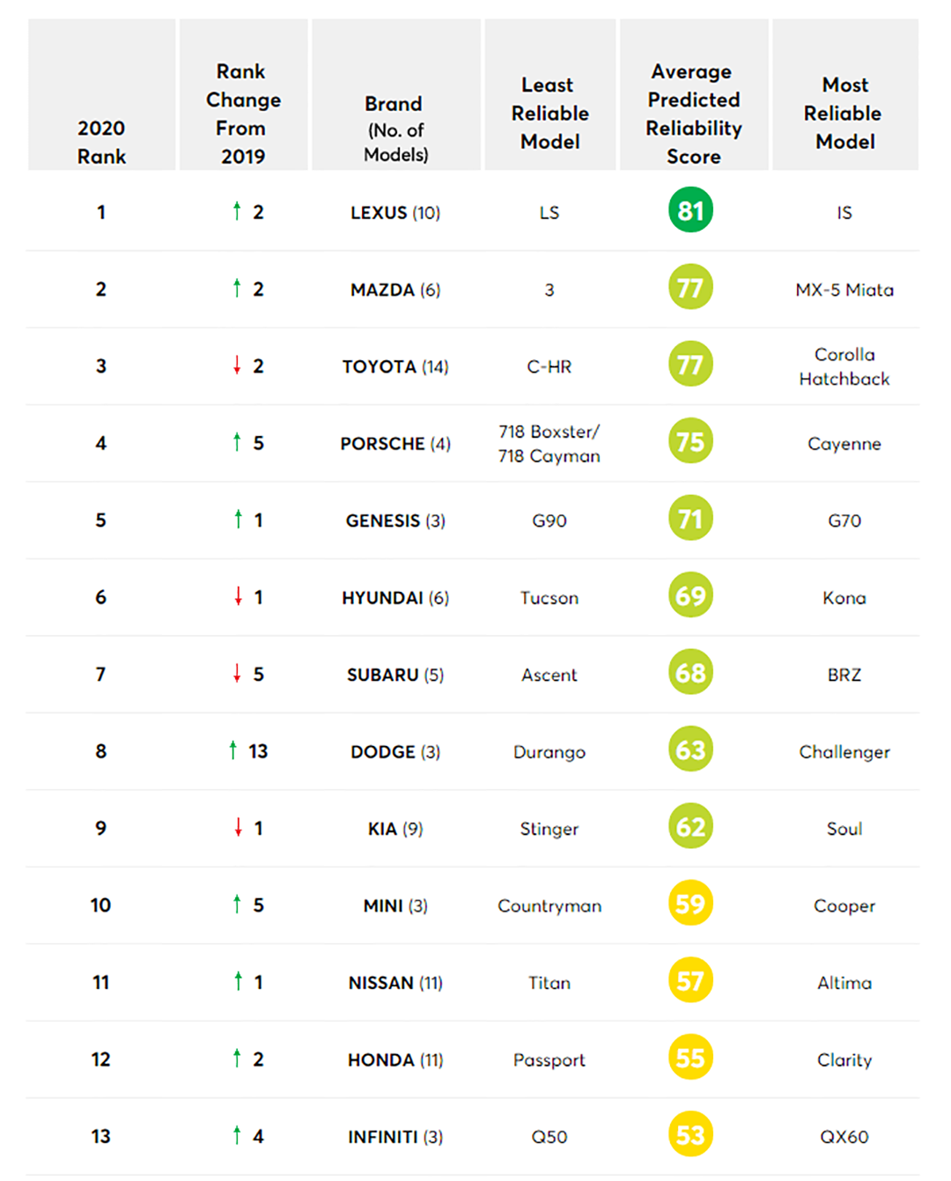
Task: Click the green up arrow in Lexus row
Action: click(x=237, y=211)
